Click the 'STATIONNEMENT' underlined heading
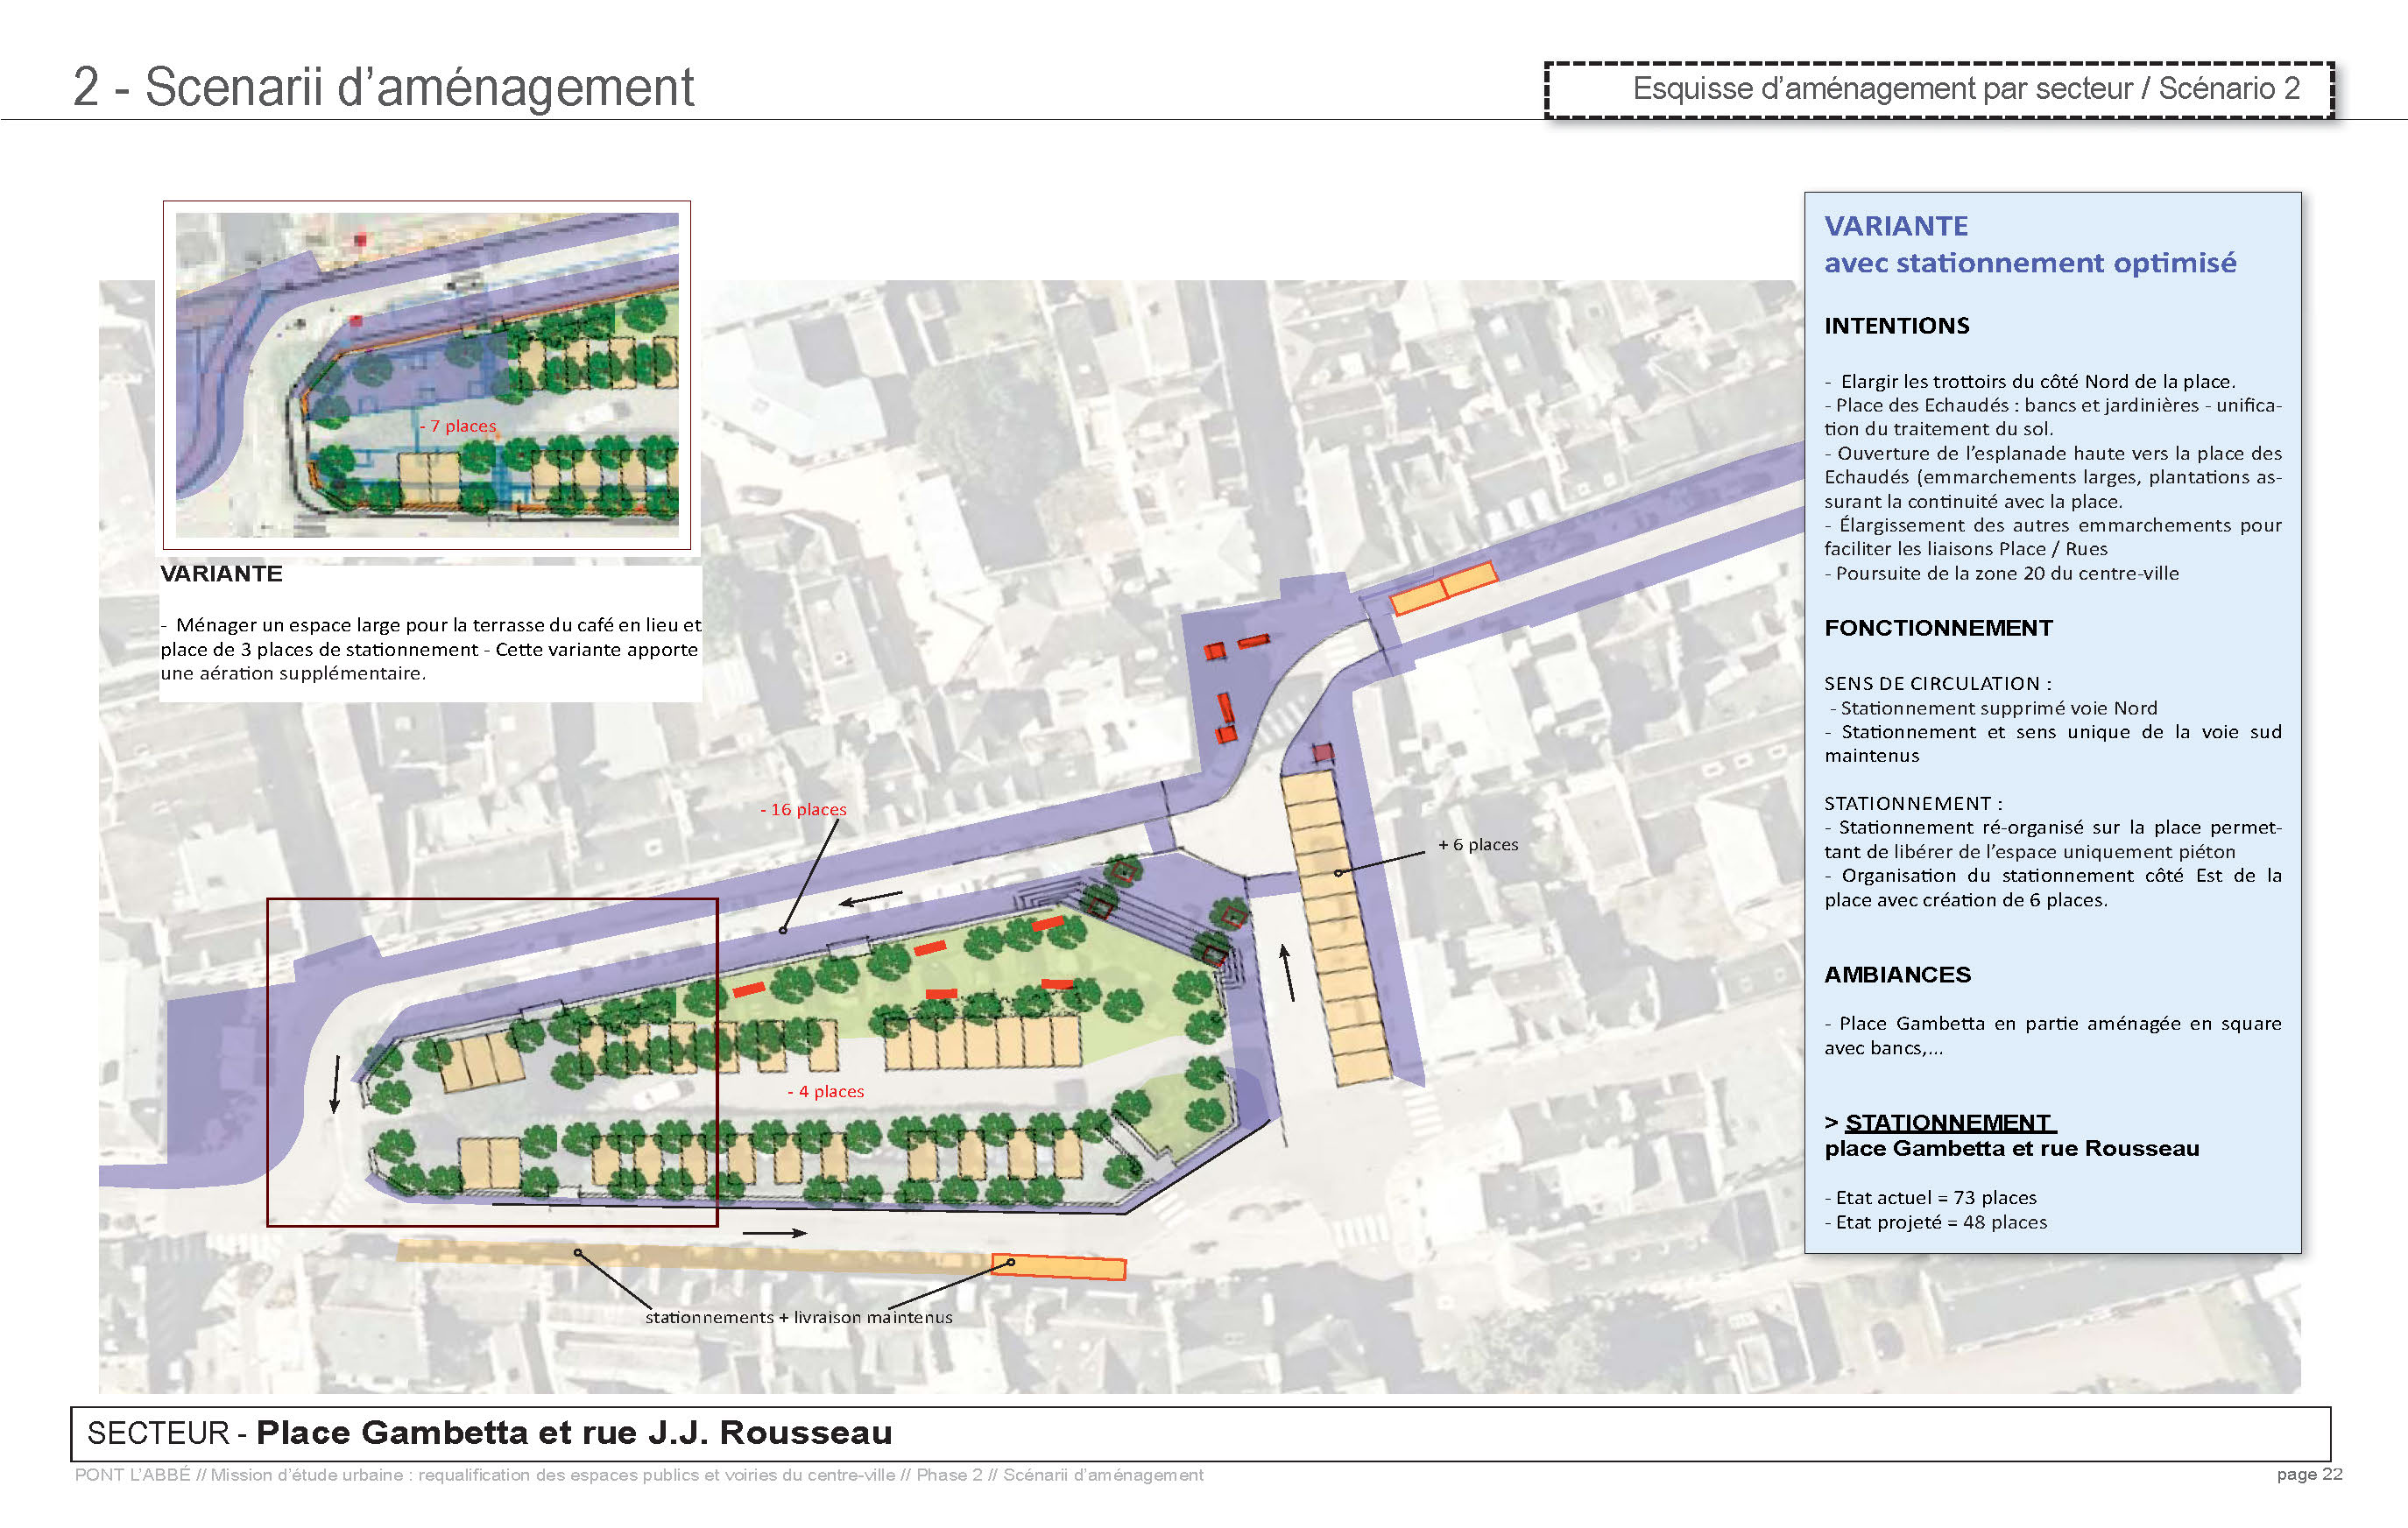Viewport: 2408px width, 1528px height. [x=1948, y=1123]
